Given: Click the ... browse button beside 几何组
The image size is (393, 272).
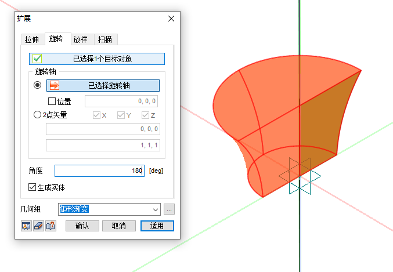Looking at the screenshot, I should coord(169,209).
